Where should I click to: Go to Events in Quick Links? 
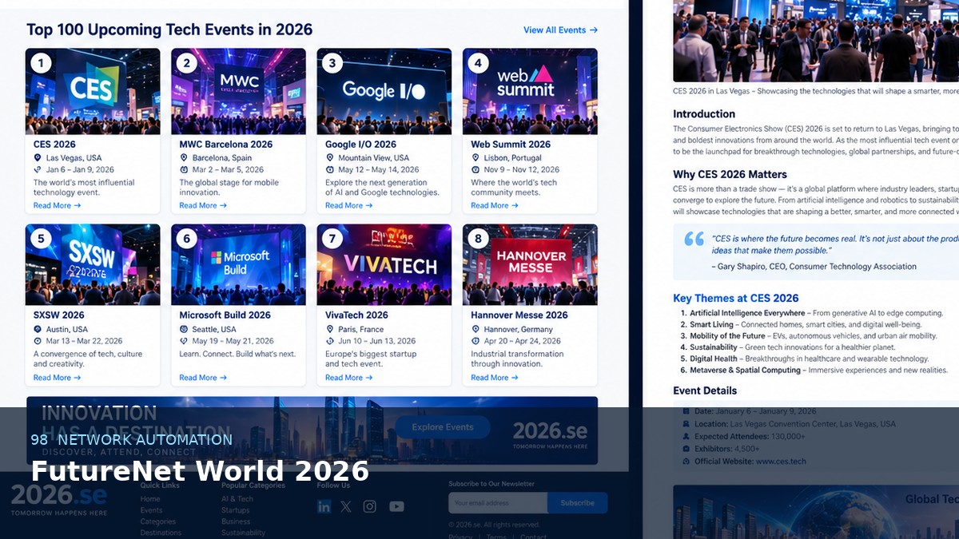151,510
